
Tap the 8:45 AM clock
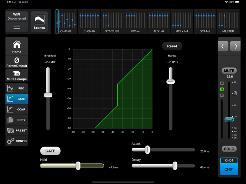(11, 2)
